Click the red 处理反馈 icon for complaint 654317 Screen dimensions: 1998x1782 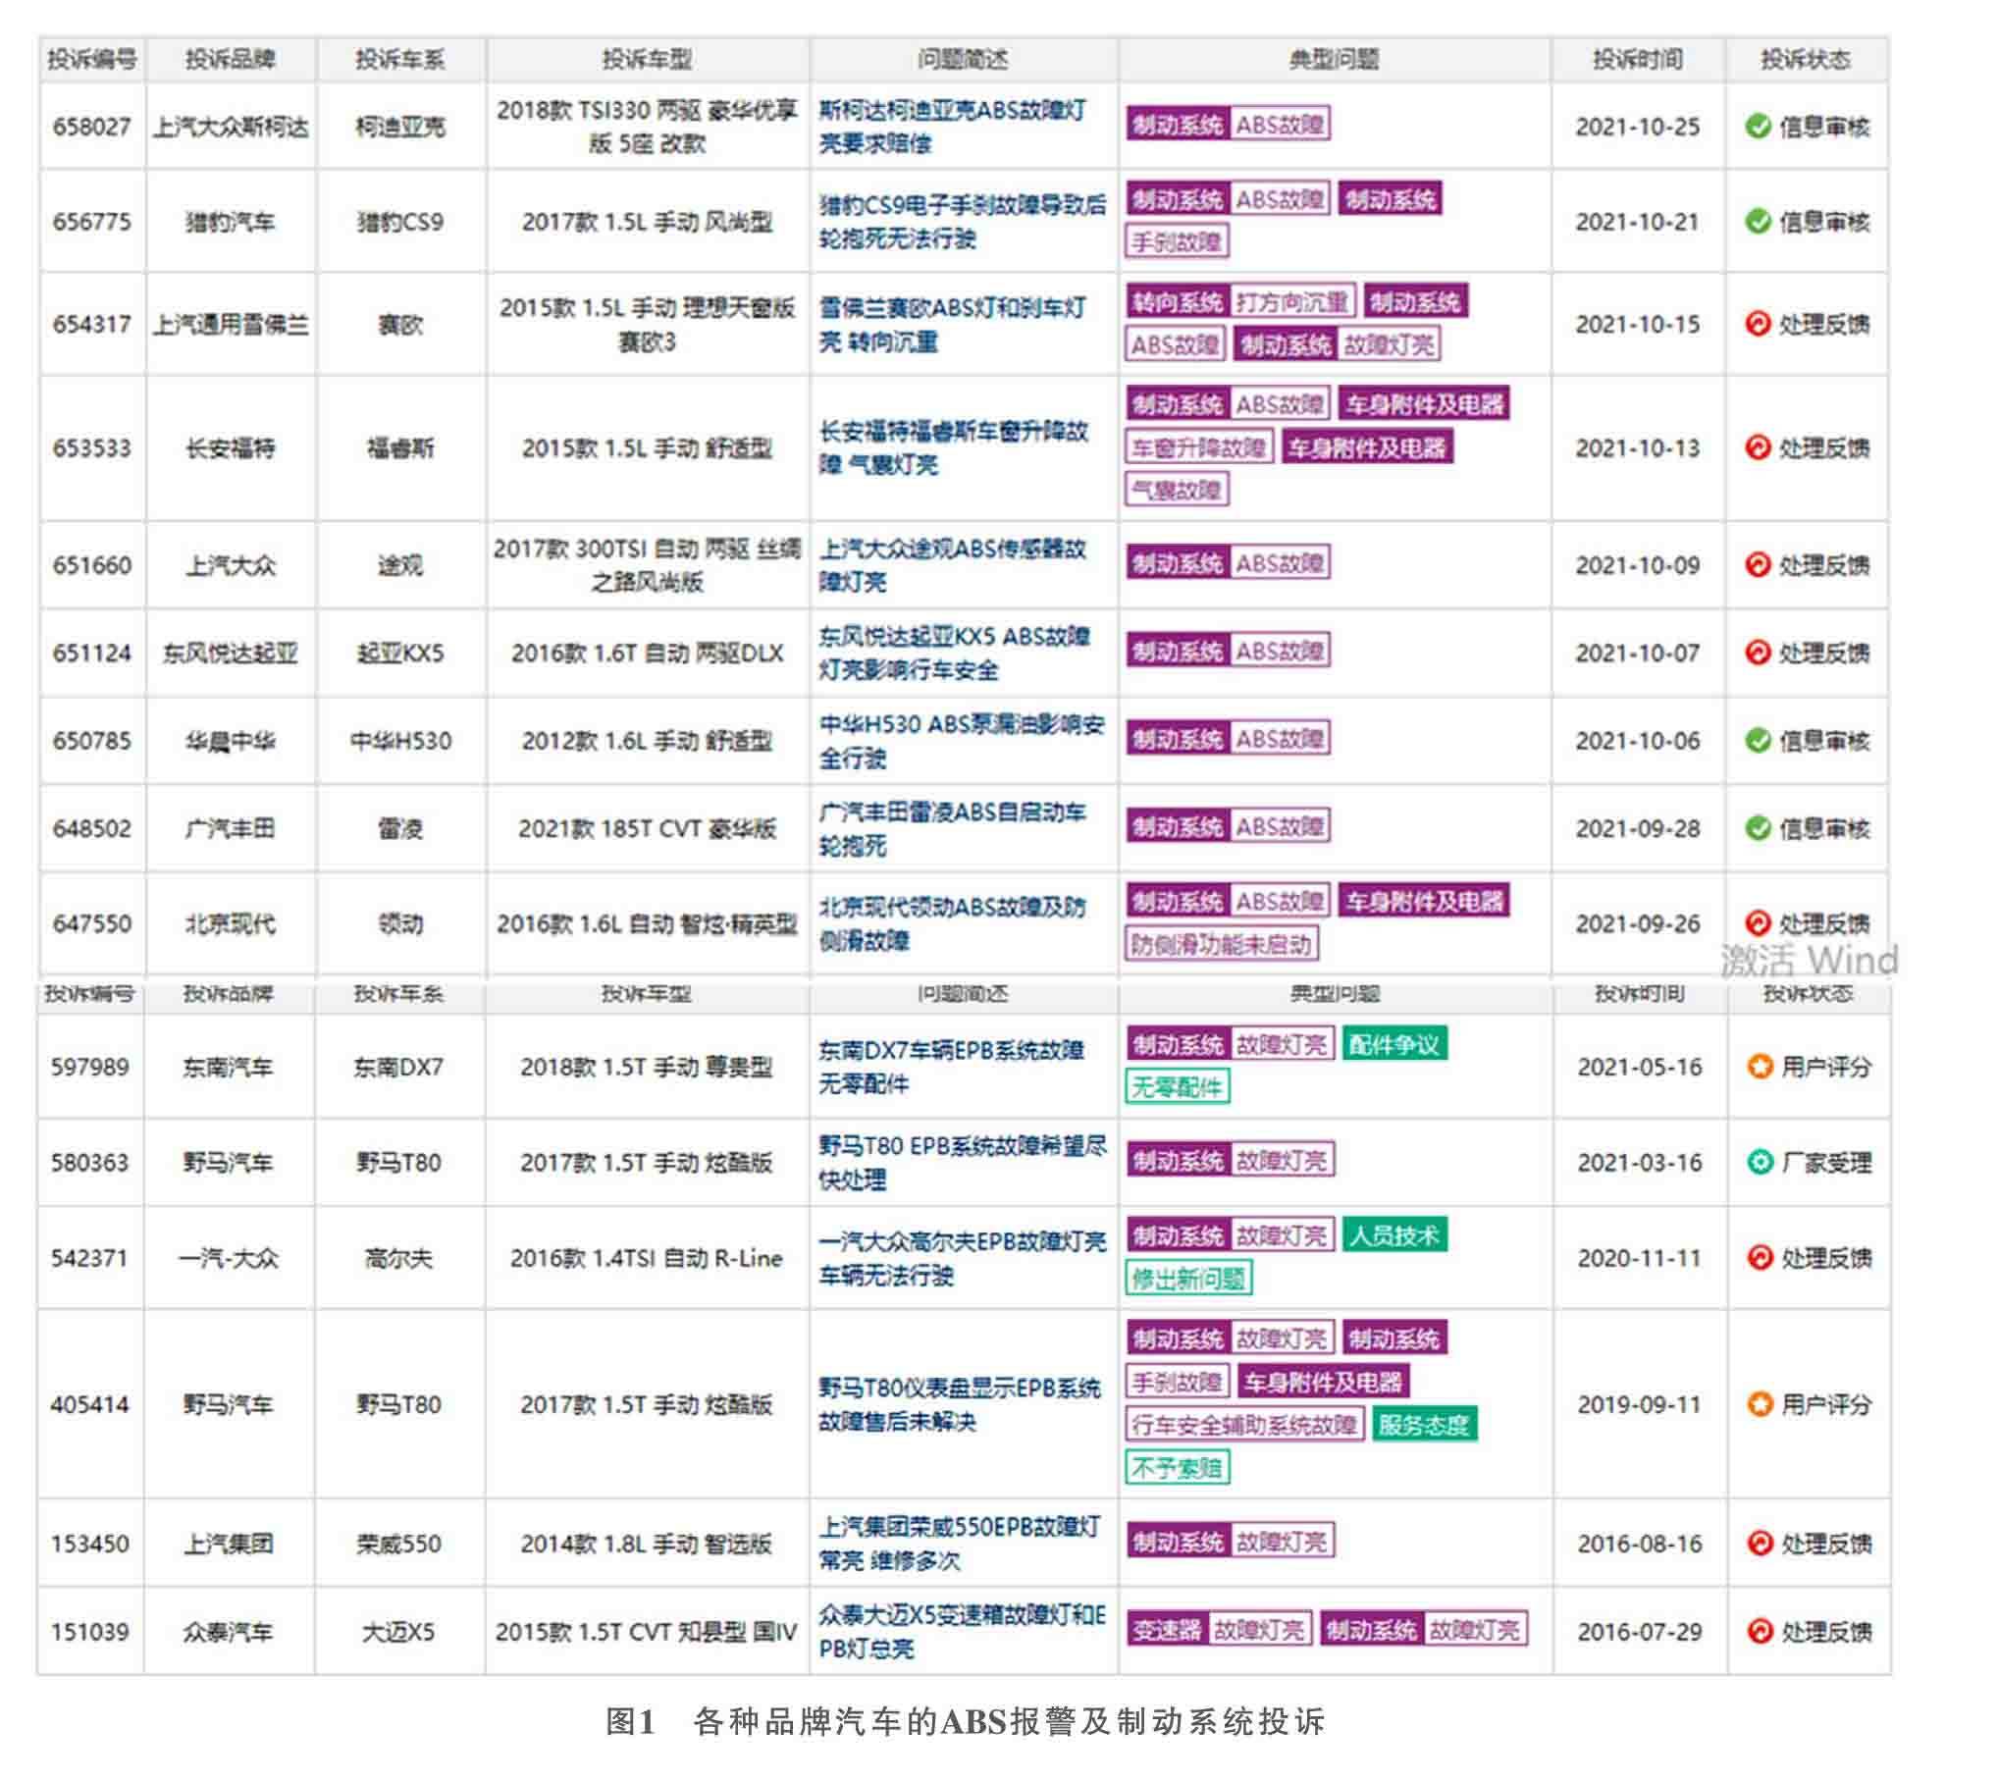(1758, 324)
